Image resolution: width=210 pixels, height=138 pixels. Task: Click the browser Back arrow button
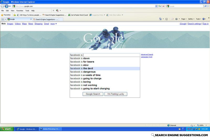(2, 6)
